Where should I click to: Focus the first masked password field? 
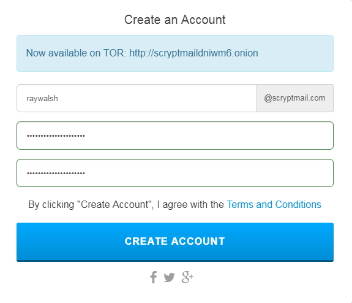pos(175,136)
